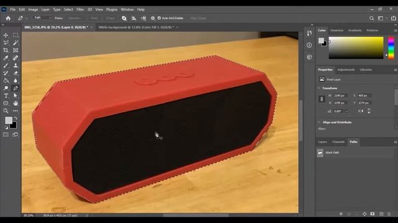Image resolution: width=398 pixels, height=223 pixels.
Task: Open the Edit Toolbar three-dots menu
Action: (16, 111)
